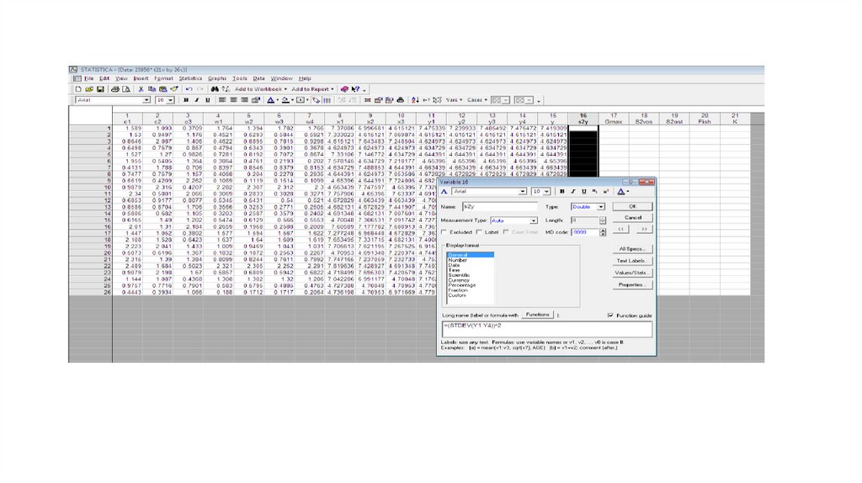Expand the Measurement Type dropdown
This screenshot has width=862, height=483.
pos(535,220)
